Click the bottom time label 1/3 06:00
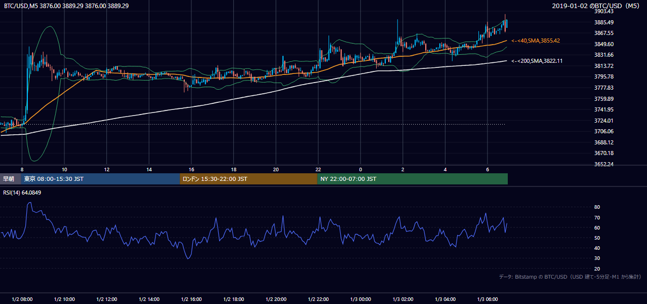Image resolution: width=647 pixels, height=304 pixels. pyautogui.click(x=487, y=299)
